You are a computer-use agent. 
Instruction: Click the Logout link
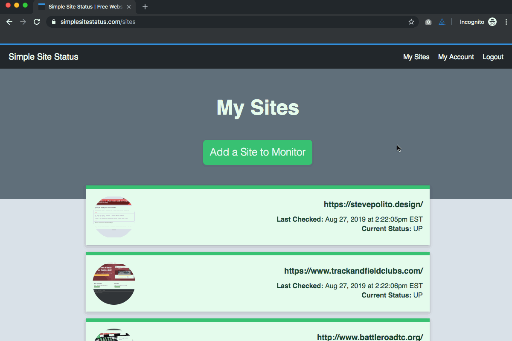[x=493, y=57]
